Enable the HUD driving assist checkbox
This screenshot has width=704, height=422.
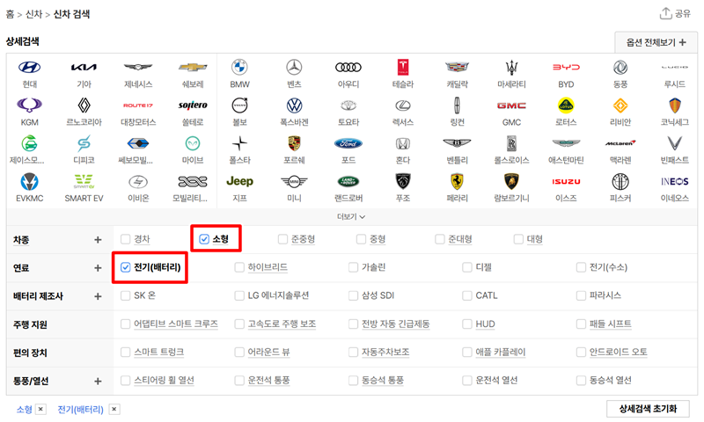tap(467, 324)
